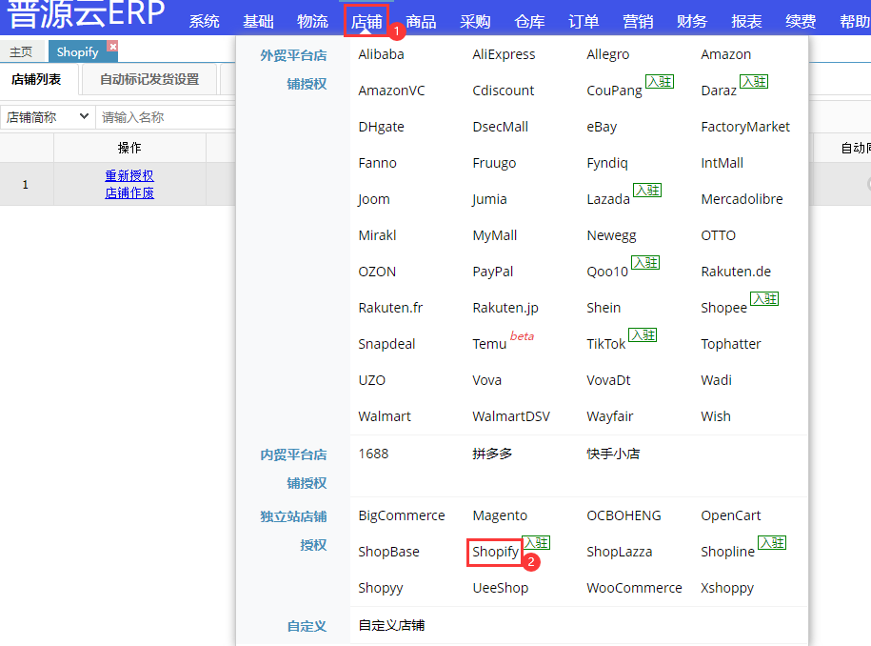871x646 pixels.
Task: Select 快手小店 domestic platform
Action: [x=613, y=454]
